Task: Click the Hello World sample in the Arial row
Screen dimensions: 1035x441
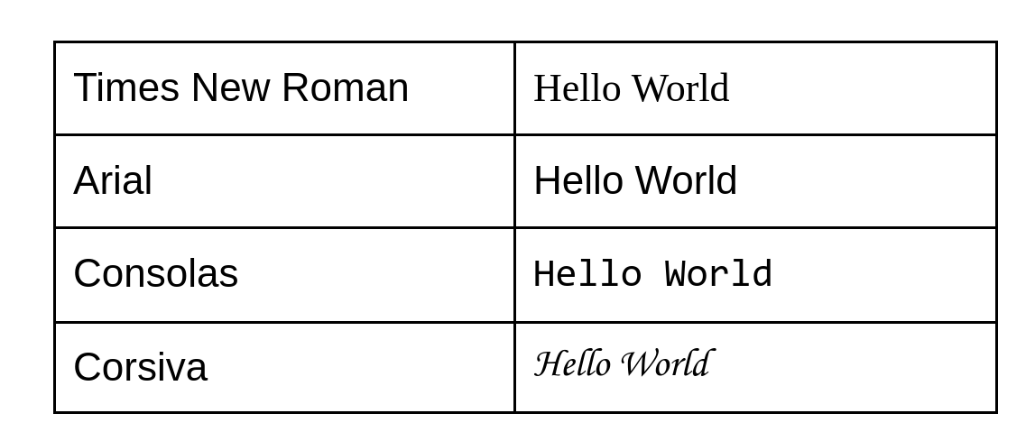Action: point(635,180)
